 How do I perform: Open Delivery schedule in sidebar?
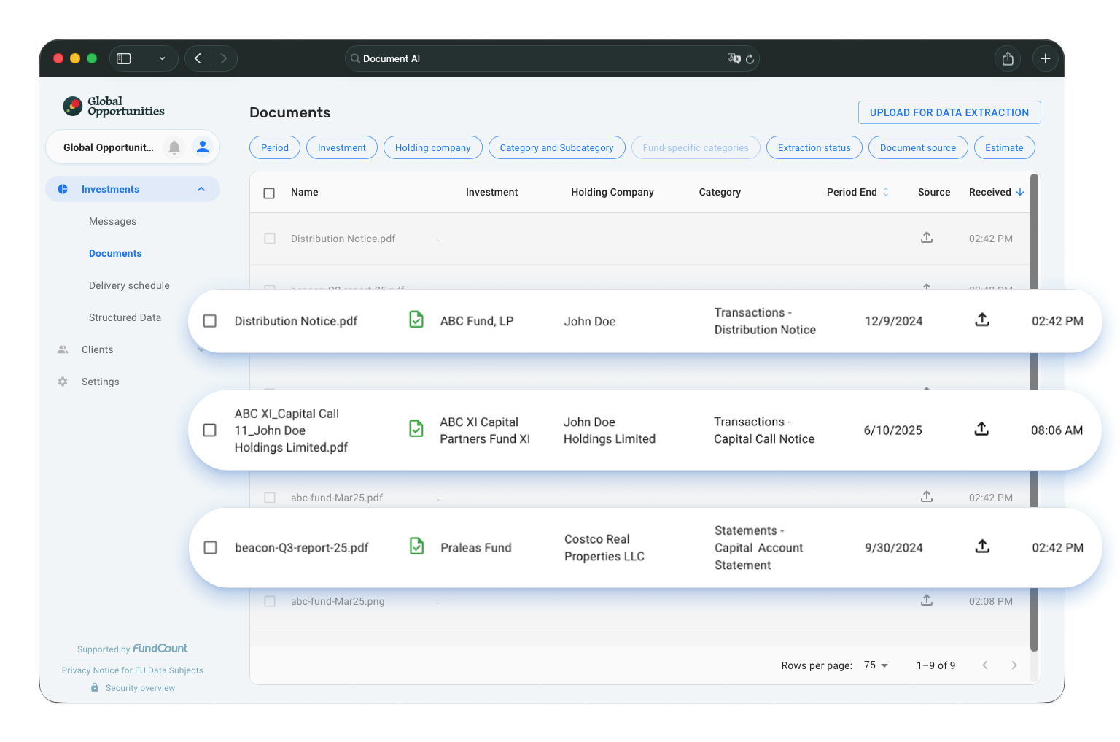[129, 285]
